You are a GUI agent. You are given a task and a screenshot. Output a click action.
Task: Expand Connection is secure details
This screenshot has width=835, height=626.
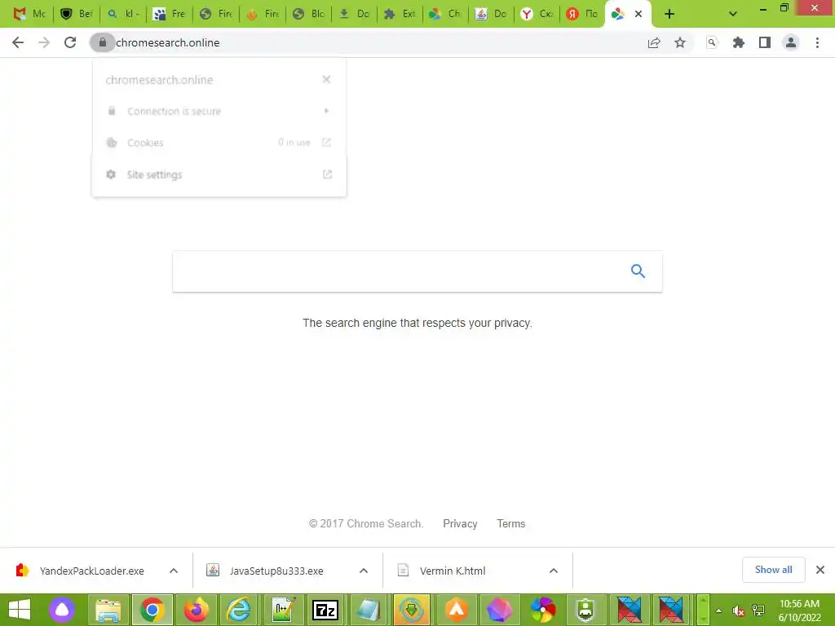tap(219, 111)
